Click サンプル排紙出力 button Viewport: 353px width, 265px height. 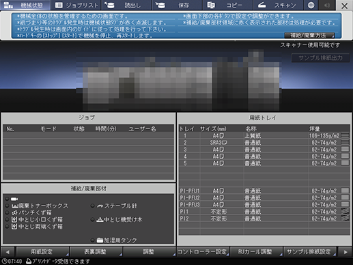(x=320, y=58)
